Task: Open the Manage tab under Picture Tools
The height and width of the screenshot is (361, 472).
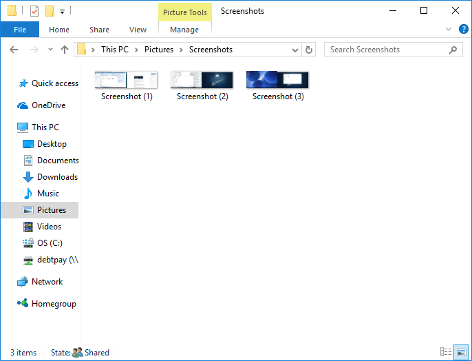Action: [x=184, y=30]
